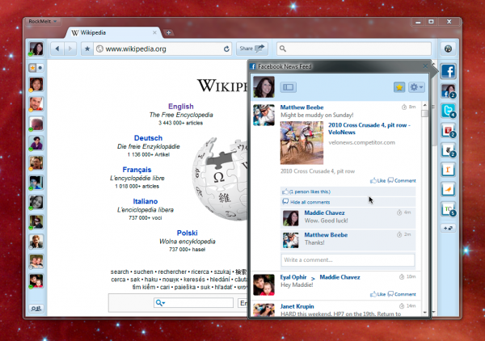Click Matthew Beebe's cyclist avatar on his post

[x=264, y=115]
